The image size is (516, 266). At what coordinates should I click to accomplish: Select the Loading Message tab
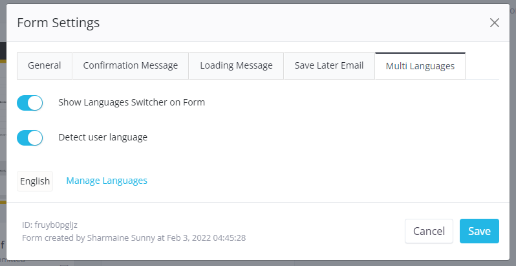(236, 65)
